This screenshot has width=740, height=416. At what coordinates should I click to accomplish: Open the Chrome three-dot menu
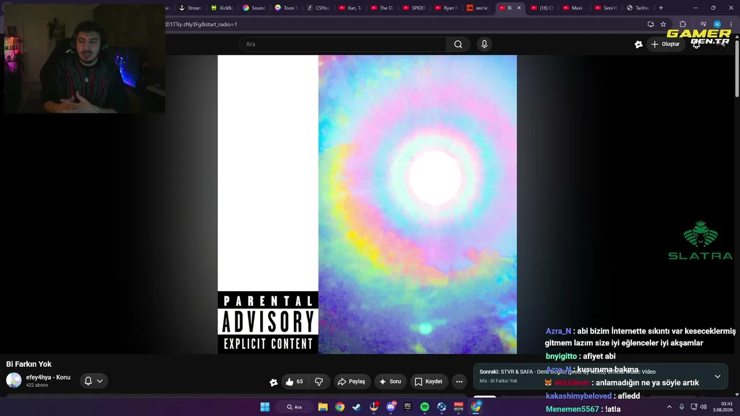tap(731, 24)
